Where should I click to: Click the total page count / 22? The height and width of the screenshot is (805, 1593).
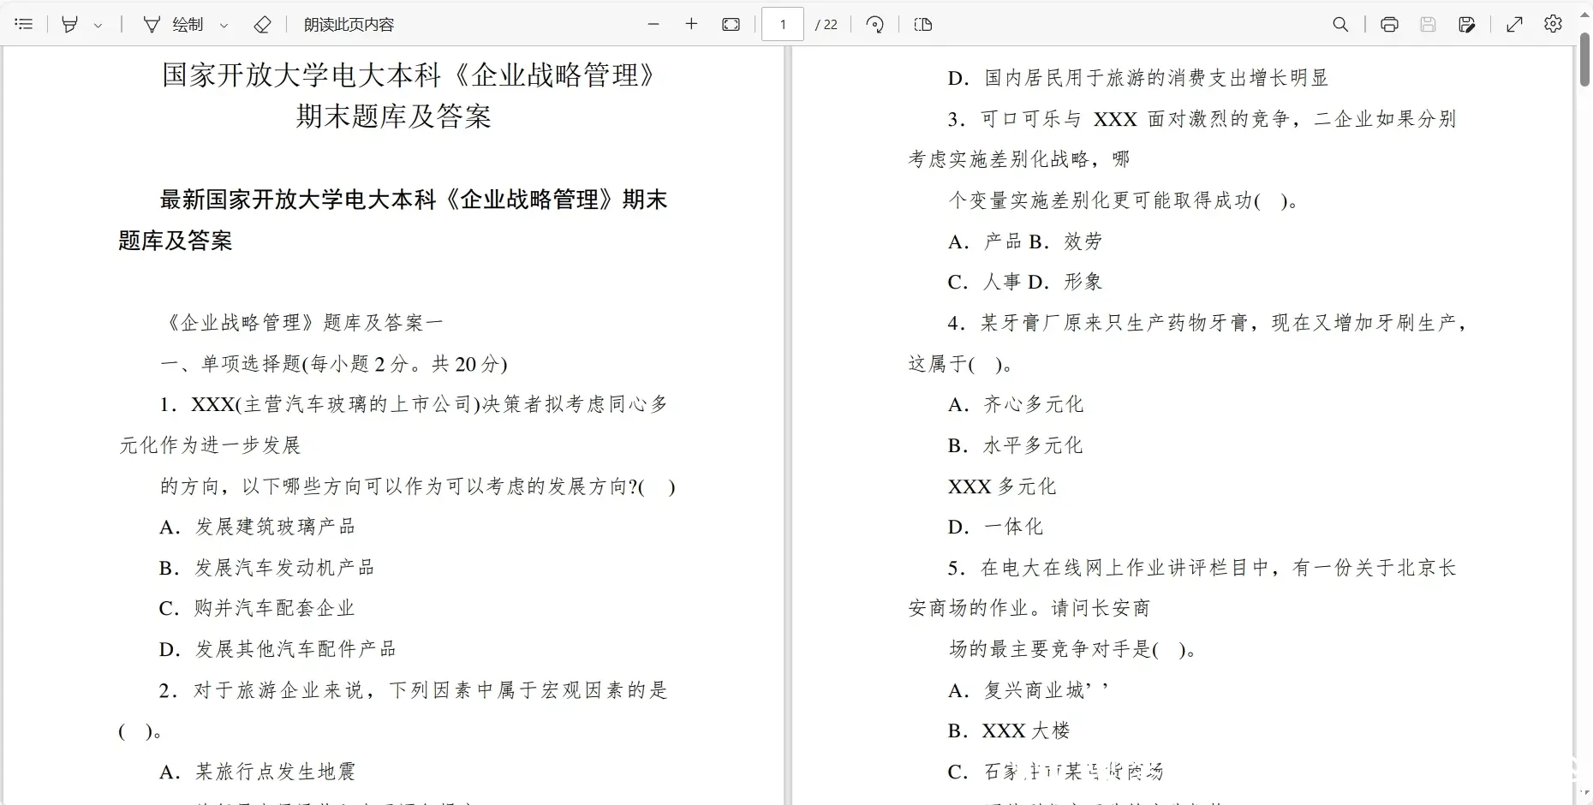click(826, 25)
